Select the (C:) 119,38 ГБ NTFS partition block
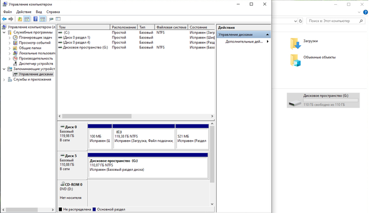 pyautogui.click(x=143, y=137)
